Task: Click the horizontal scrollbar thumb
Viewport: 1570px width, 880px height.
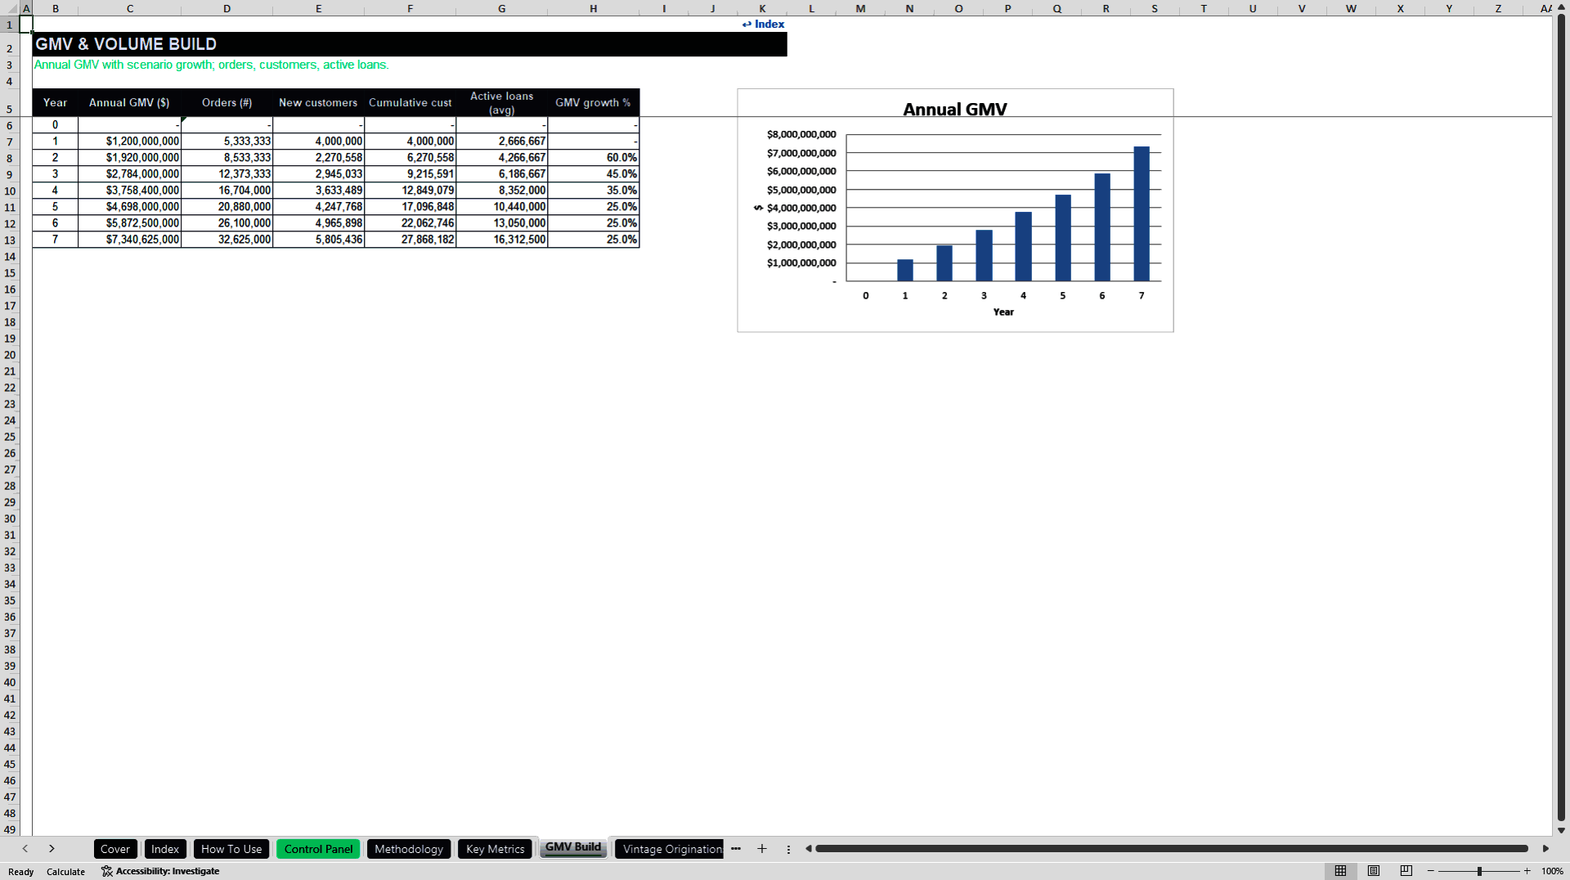Action: (1172, 849)
